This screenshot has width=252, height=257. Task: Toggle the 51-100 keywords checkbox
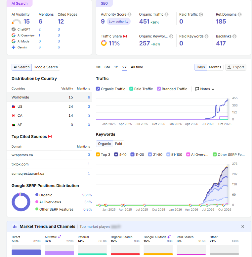point(168,155)
